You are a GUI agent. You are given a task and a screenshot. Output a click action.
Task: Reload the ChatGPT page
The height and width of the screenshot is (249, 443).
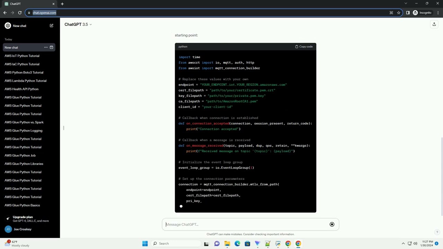(20, 13)
